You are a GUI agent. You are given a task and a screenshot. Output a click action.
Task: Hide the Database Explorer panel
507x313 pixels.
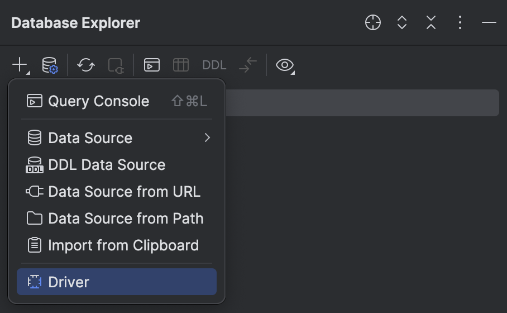click(x=489, y=22)
